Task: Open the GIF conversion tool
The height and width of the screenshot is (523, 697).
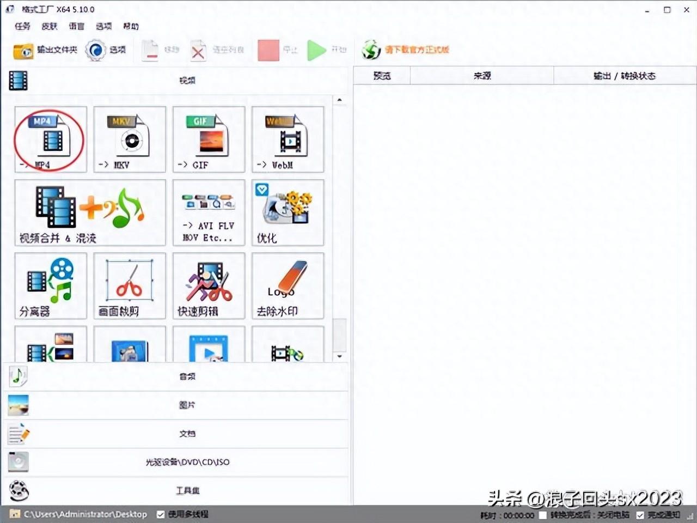Action: pos(209,139)
